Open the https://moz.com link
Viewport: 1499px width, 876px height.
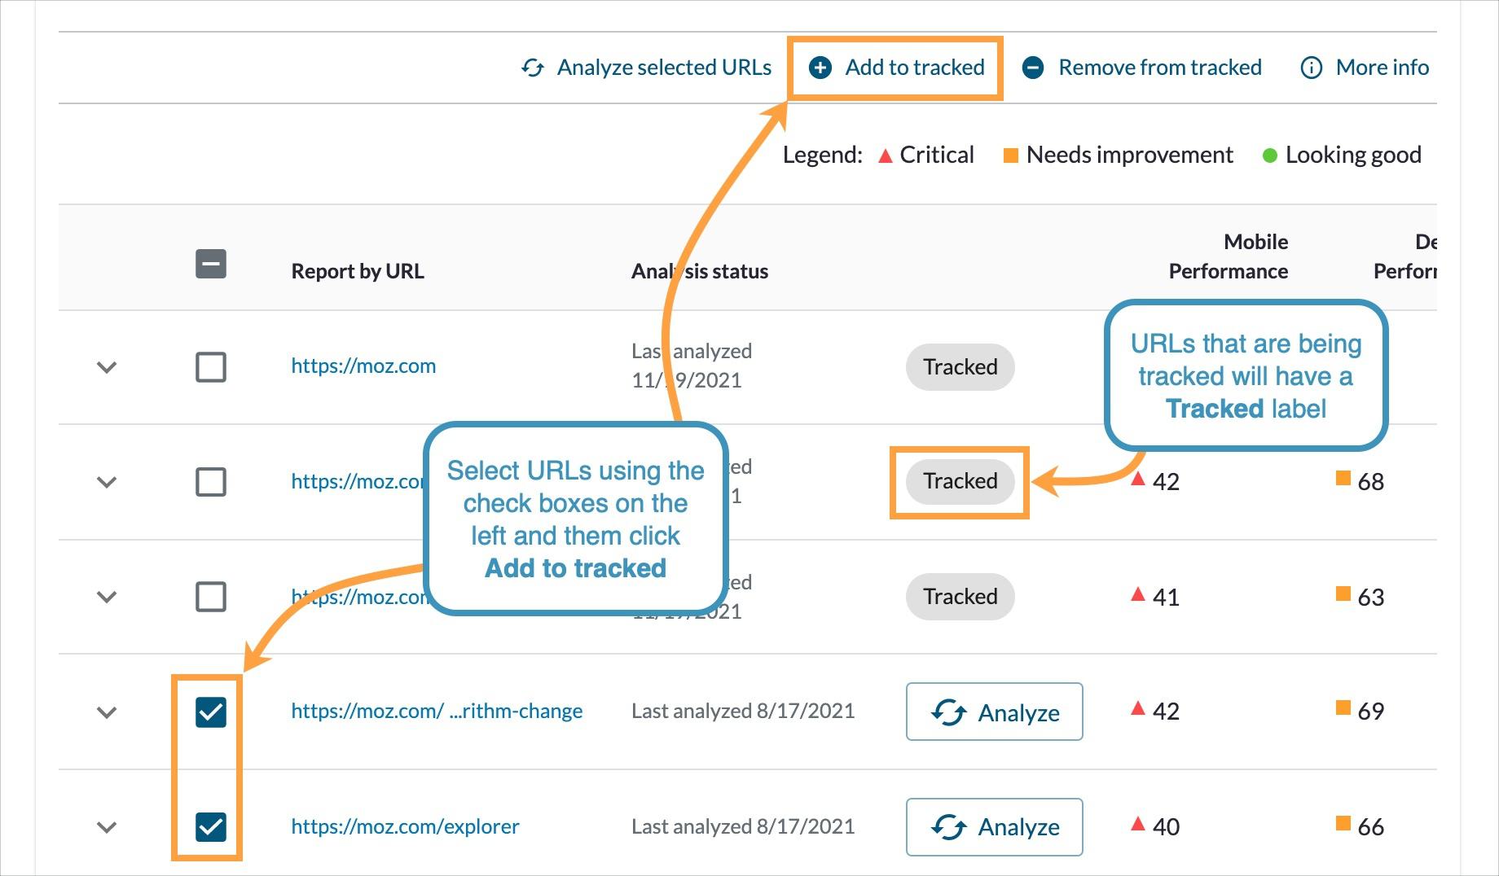363,366
